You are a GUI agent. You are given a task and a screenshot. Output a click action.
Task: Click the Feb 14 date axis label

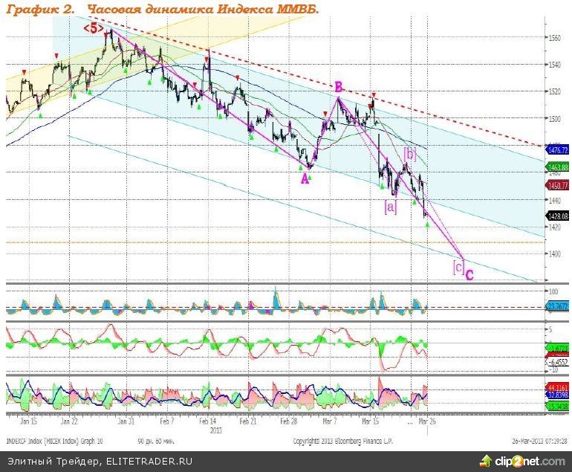point(207,420)
